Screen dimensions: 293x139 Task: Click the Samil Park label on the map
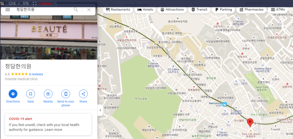262,89
